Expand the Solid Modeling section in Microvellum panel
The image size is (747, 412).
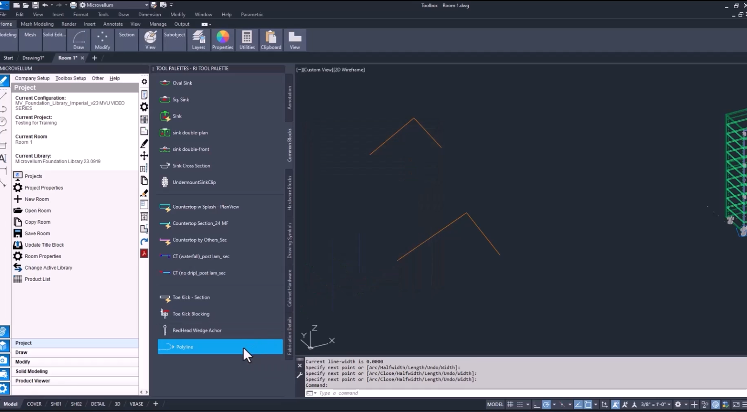click(32, 371)
